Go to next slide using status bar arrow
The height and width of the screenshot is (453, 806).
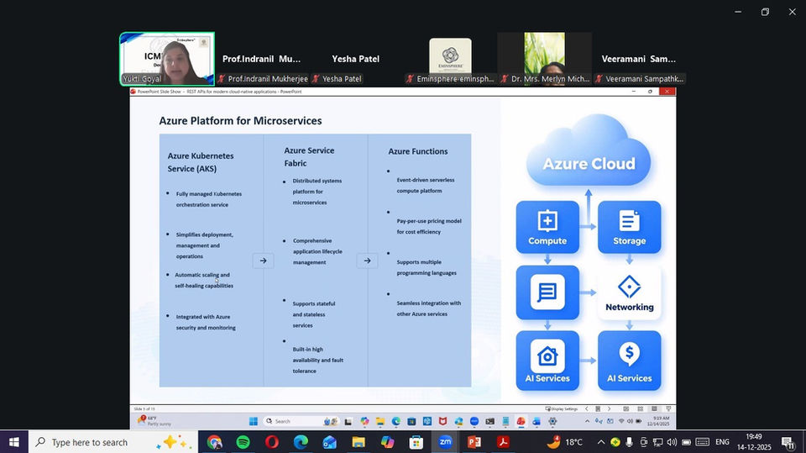pyautogui.click(x=610, y=408)
